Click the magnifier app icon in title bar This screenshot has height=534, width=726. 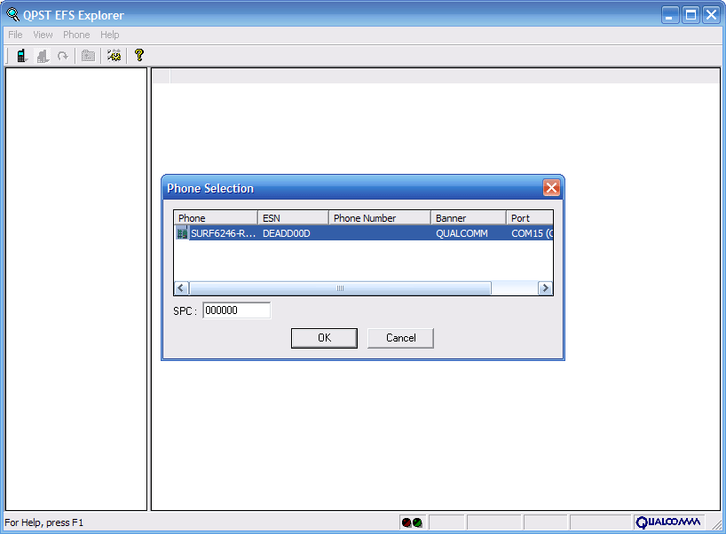click(x=12, y=15)
